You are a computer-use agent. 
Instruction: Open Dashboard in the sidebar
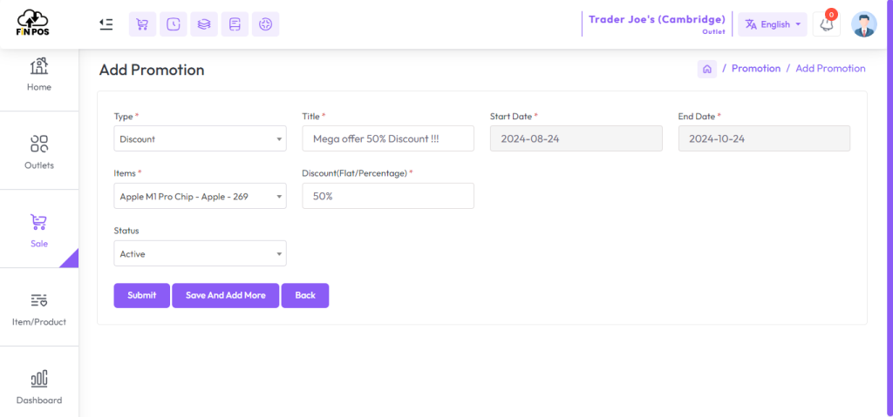38,386
